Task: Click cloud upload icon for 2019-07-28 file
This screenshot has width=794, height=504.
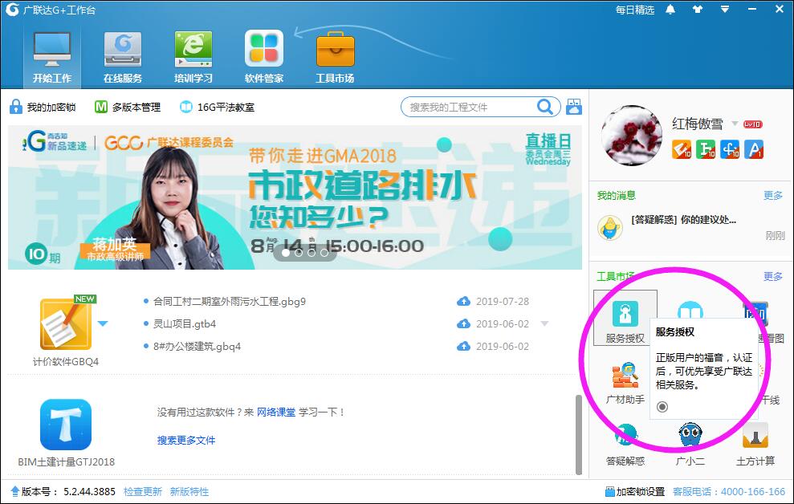Action: pyautogui.click(x=463, y=302)
